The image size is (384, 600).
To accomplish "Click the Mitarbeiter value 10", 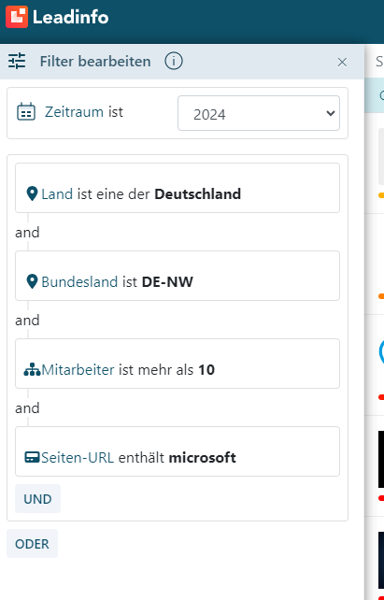I will [206, 370].
